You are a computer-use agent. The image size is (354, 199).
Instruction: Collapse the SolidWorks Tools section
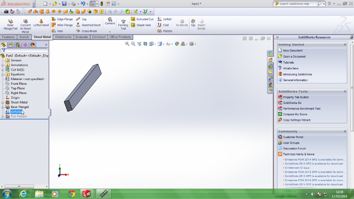[x=345, y=91]
